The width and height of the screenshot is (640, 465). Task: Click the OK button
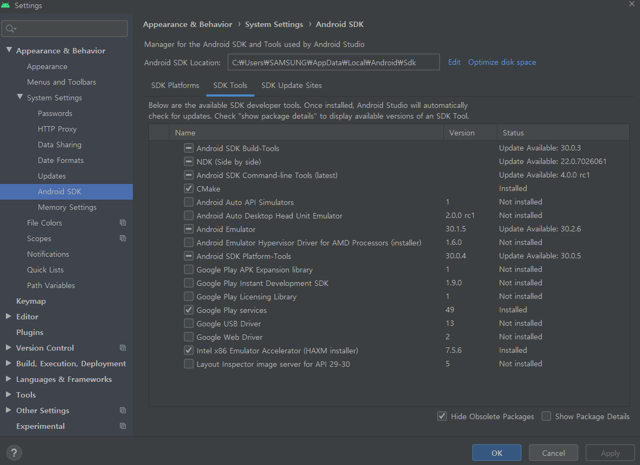tap(497, 453)
